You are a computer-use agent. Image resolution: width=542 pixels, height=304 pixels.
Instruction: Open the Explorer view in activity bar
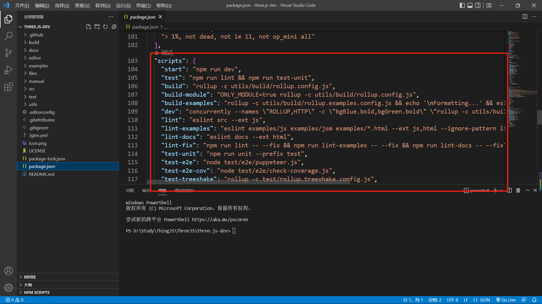click(x=8, y=19)
